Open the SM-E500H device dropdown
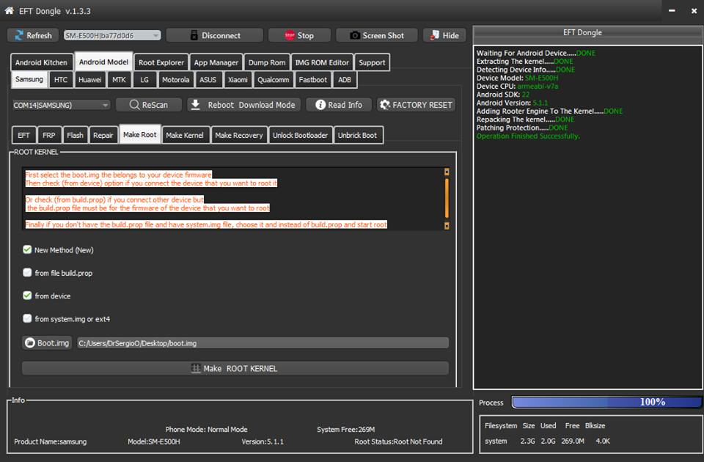The image size is (704, 462). tap(112, 35)
